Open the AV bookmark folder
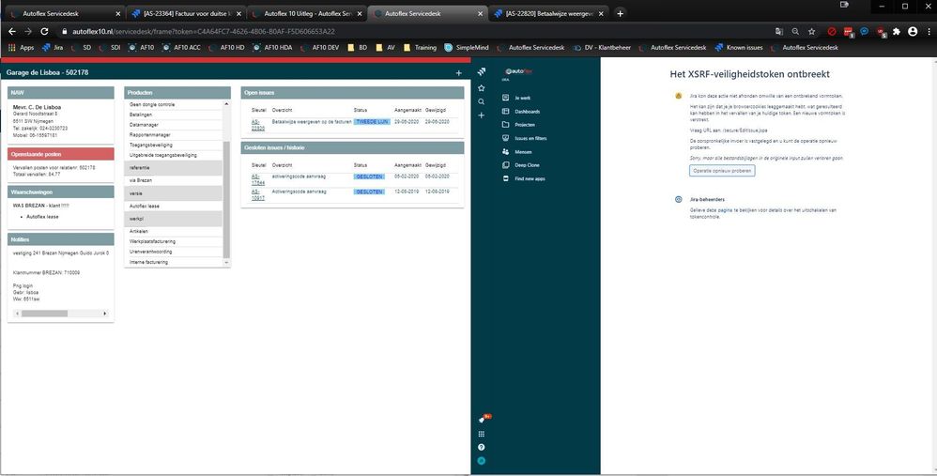Image resolution: width=937 pixels, height=476 pixels. point(385,48)
